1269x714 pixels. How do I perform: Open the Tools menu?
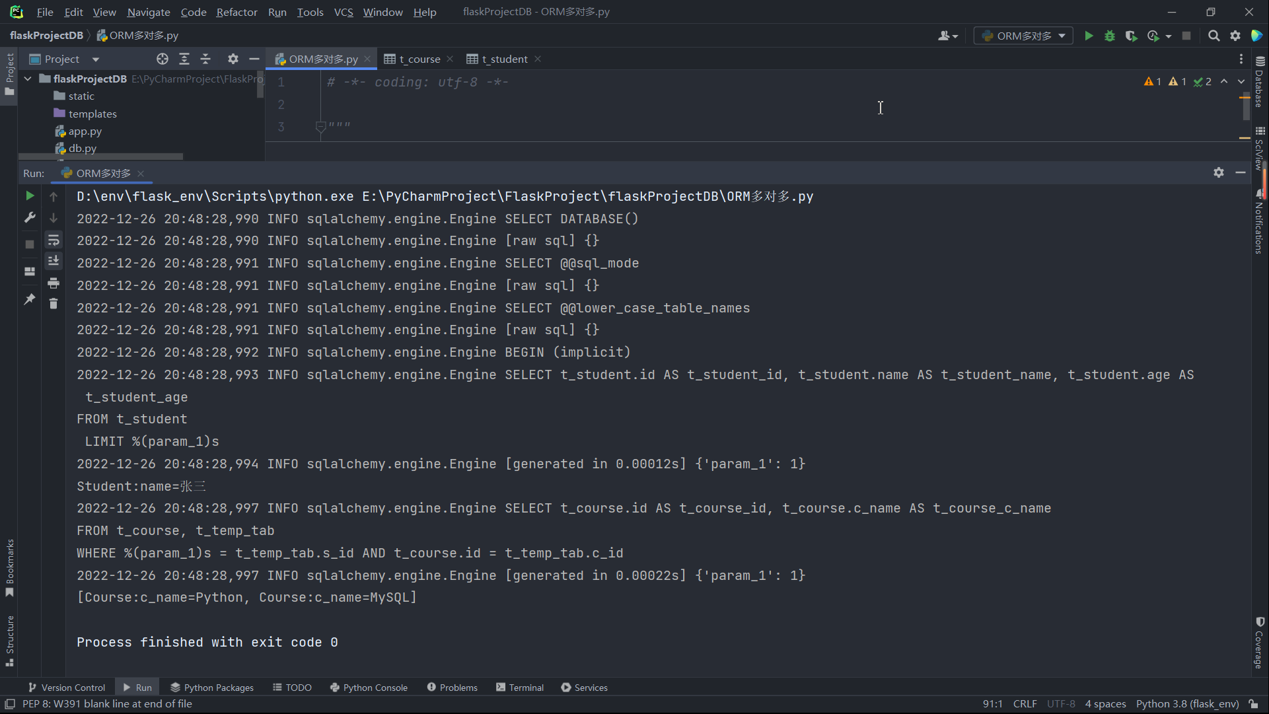tap(310, 12)
